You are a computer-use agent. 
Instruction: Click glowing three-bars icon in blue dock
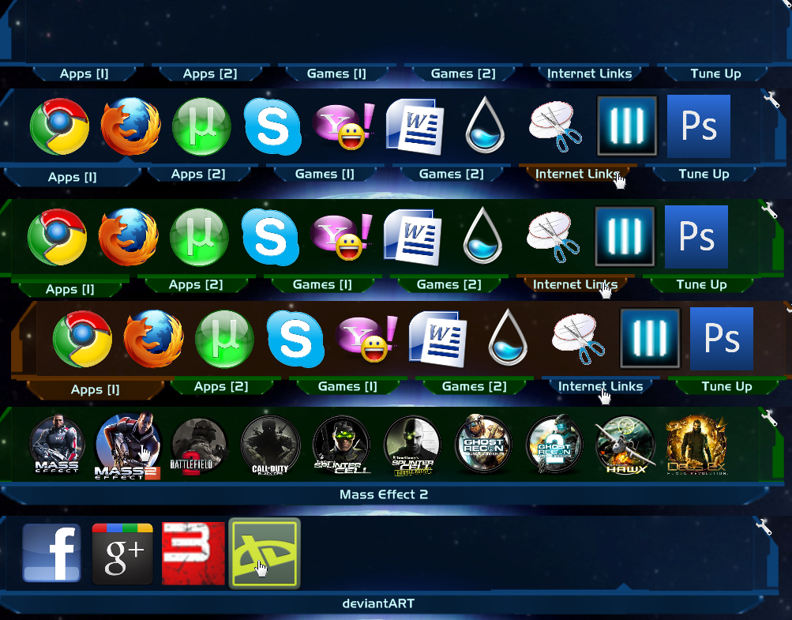click(x=627, y=126)
